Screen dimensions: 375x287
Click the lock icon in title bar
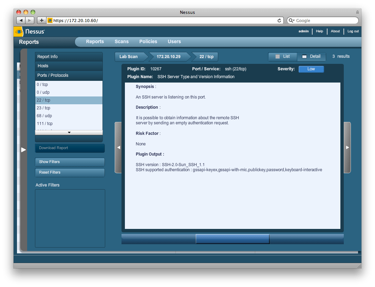357,12
